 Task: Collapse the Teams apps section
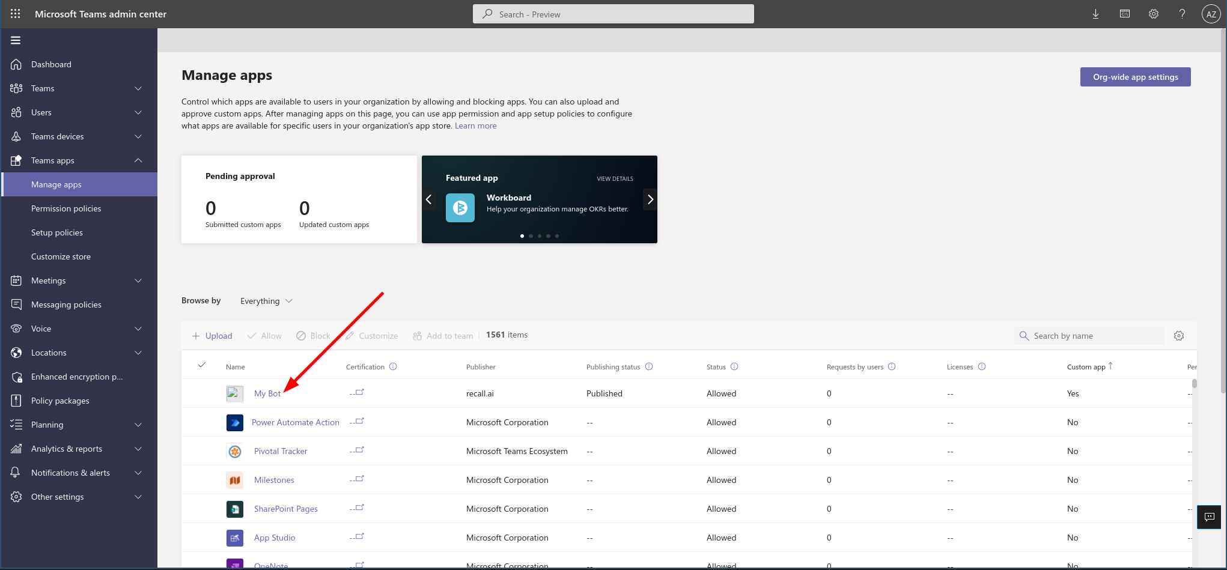click(138, 160)
